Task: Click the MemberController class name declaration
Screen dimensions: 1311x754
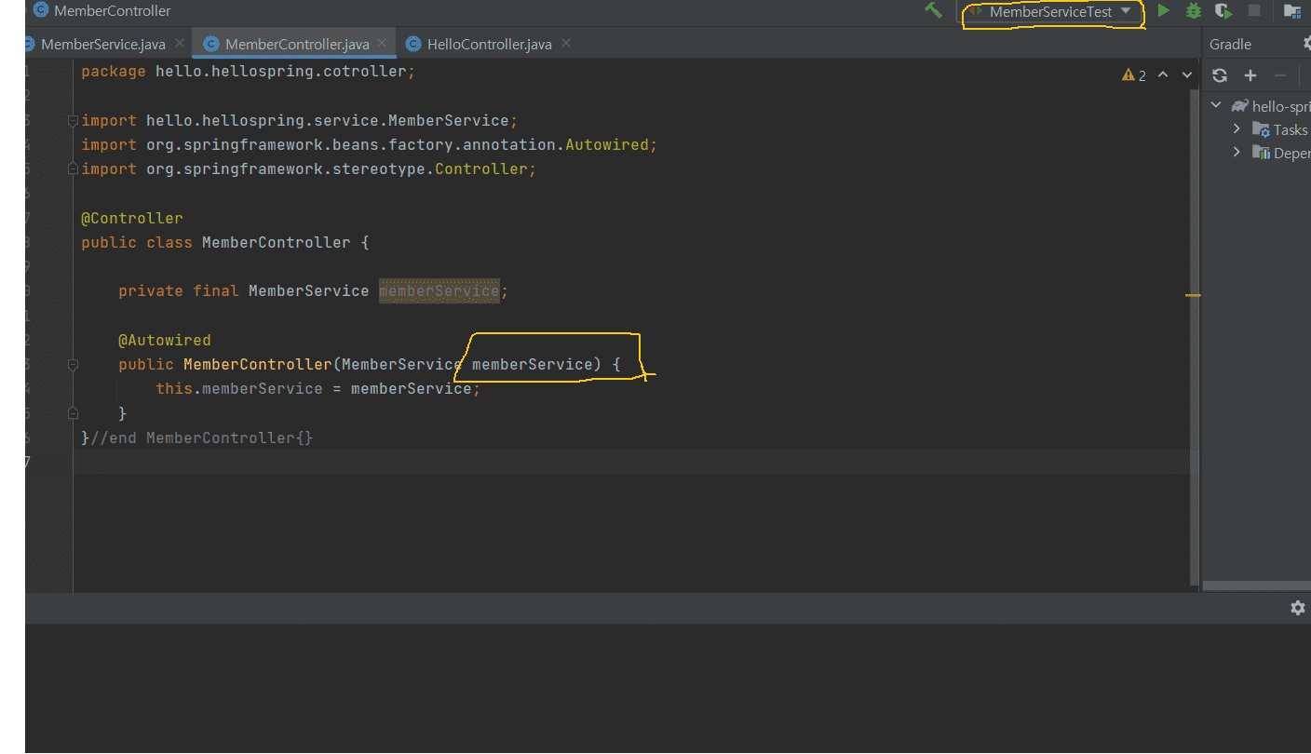Action: click(277, 242)
